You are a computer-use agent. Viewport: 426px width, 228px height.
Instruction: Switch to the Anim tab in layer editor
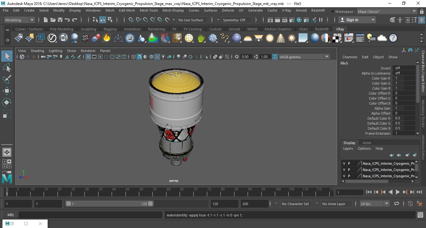[366, 143]
